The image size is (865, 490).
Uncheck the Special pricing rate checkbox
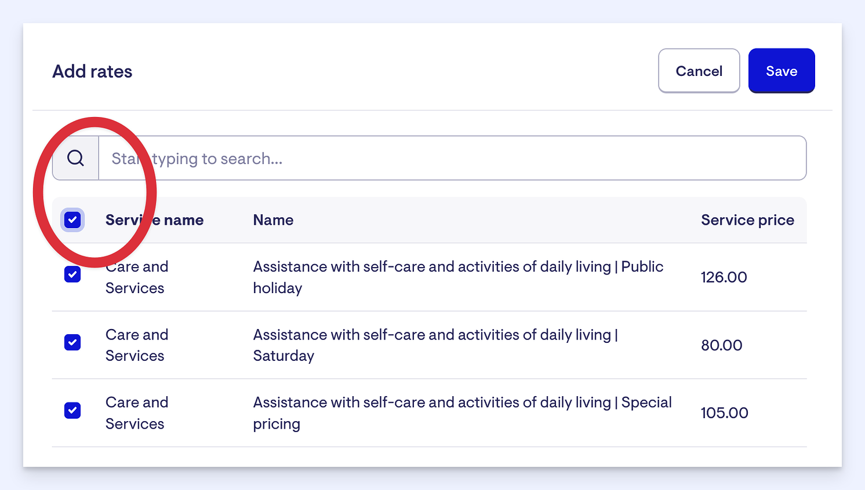coord(72,411)
